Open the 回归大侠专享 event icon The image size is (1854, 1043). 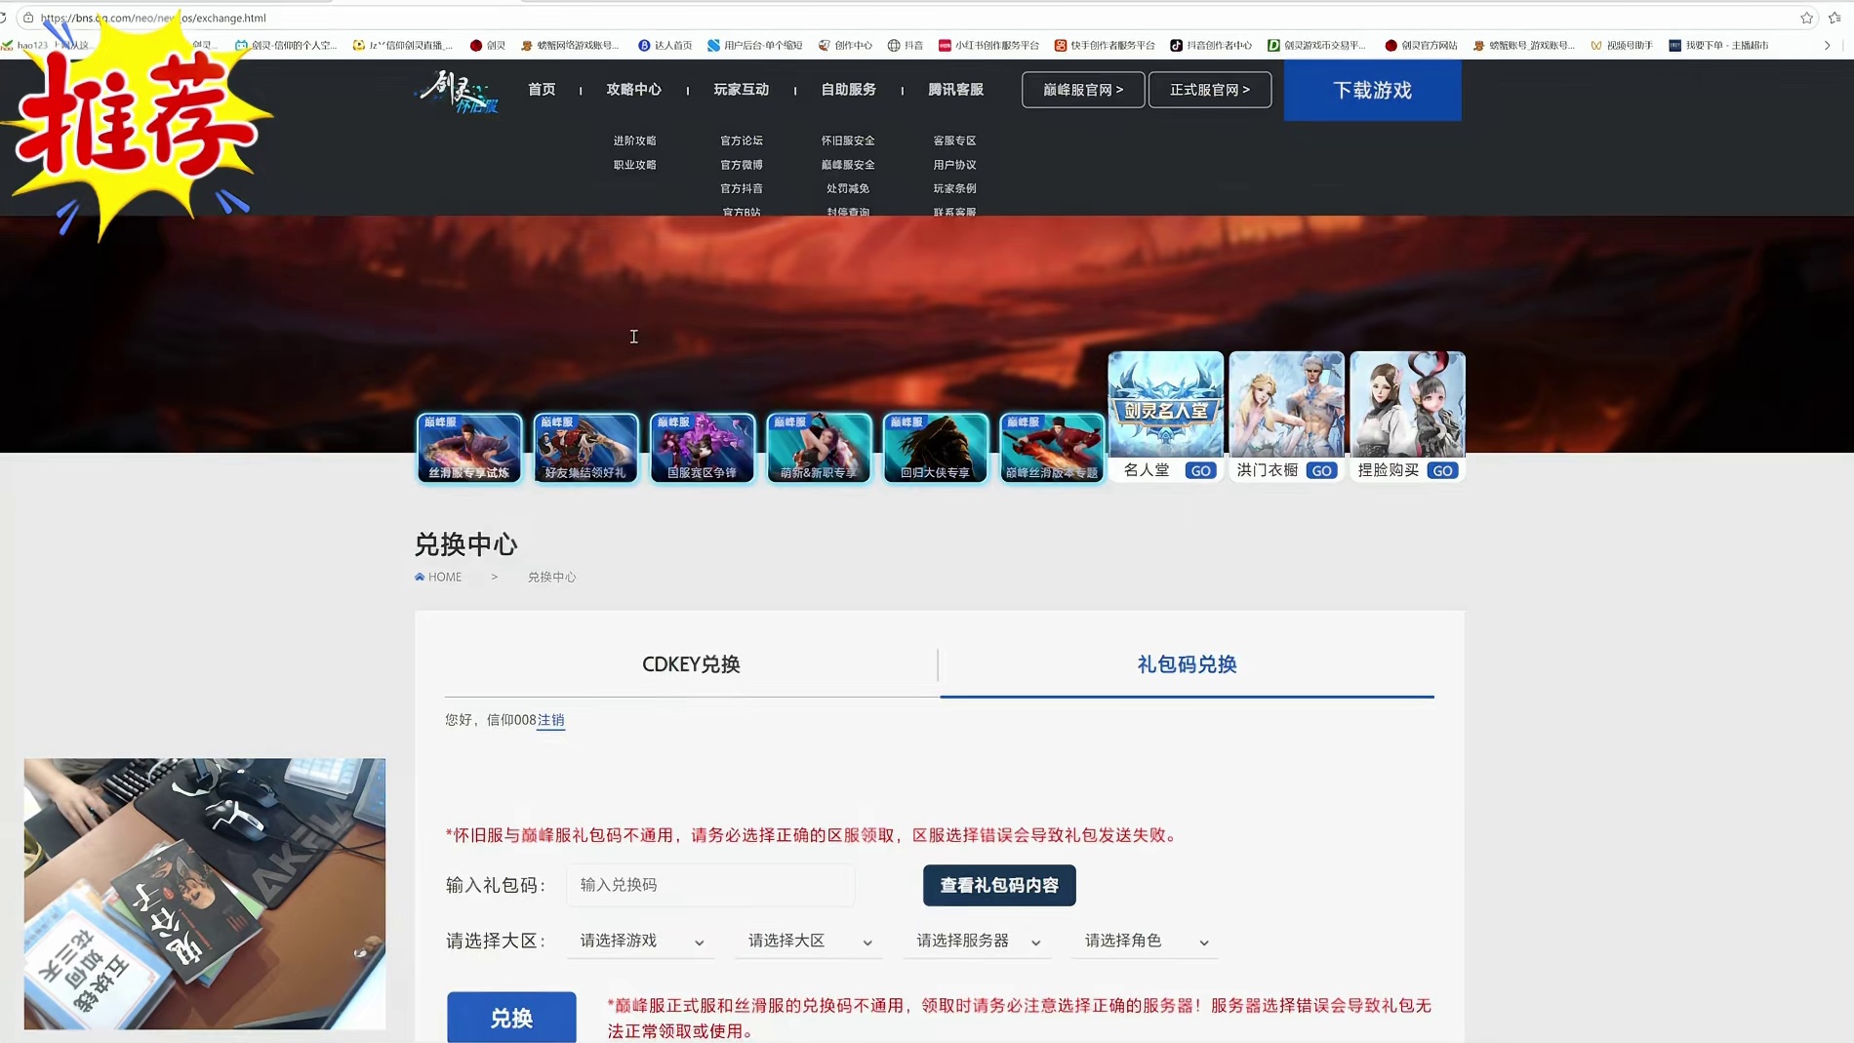[936, 448]
